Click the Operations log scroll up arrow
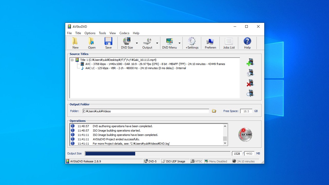The height and width of the screenshot is (185, 329). 225,126
